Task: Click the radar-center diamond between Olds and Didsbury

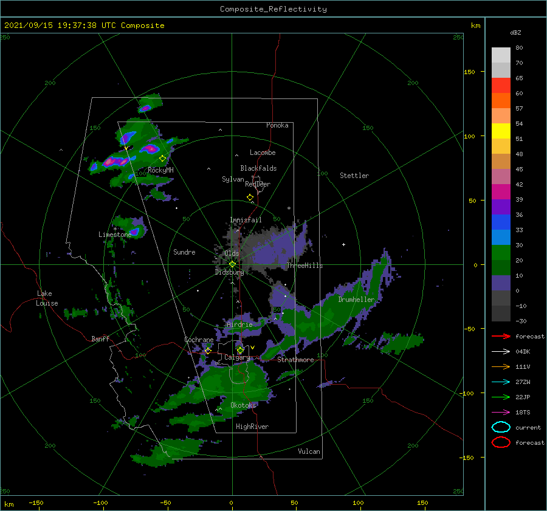Action: pos(232,264)
